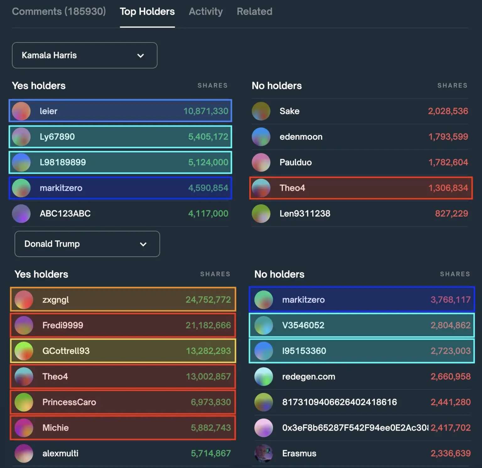Open the Erasmus profile link
This screenshot has width=482, height=468.
(299, 453)
